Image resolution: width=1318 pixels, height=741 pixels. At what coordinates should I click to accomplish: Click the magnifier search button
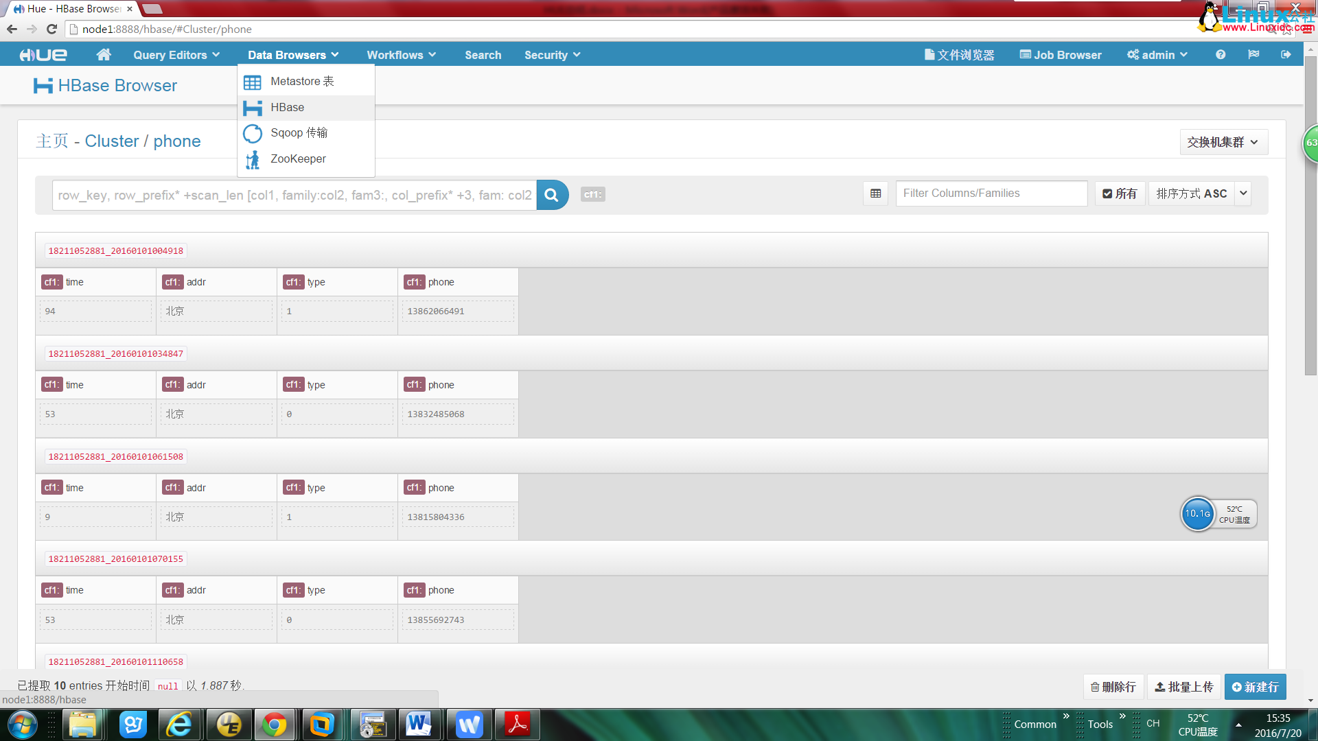(x=551, y=195)
